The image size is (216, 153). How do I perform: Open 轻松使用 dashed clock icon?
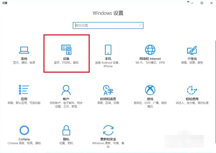coord(192,90)
